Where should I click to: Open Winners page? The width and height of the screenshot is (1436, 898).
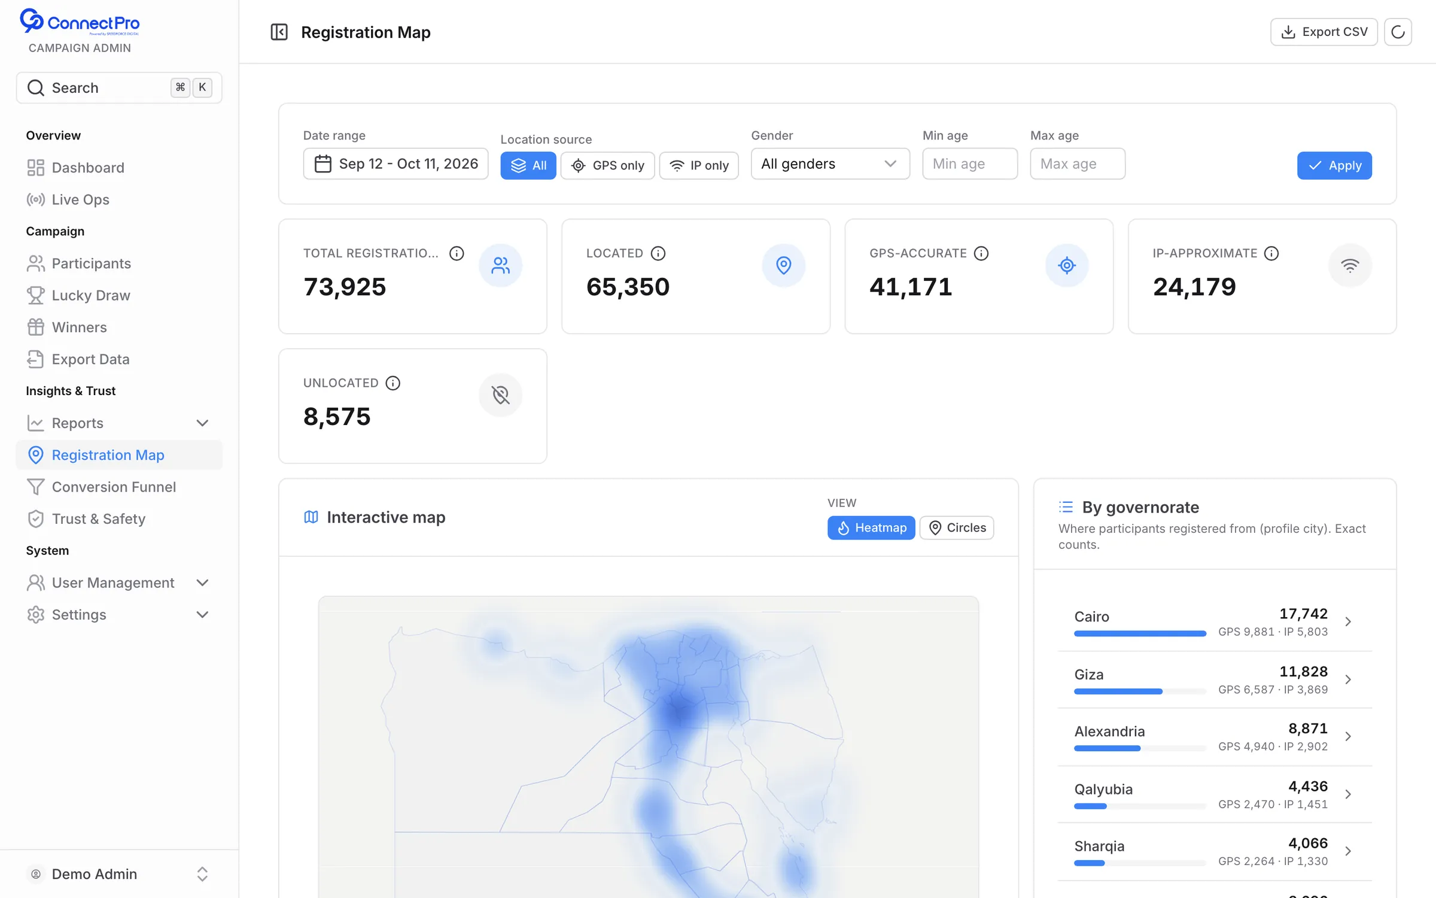pos(119,327)
